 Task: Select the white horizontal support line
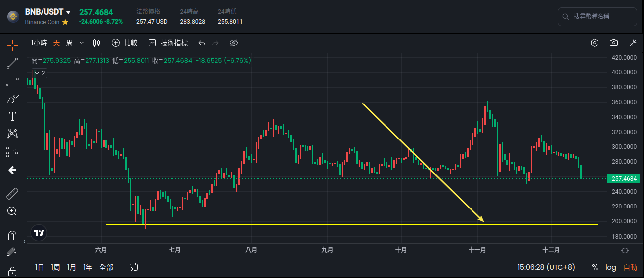click(x=352, y=225)
